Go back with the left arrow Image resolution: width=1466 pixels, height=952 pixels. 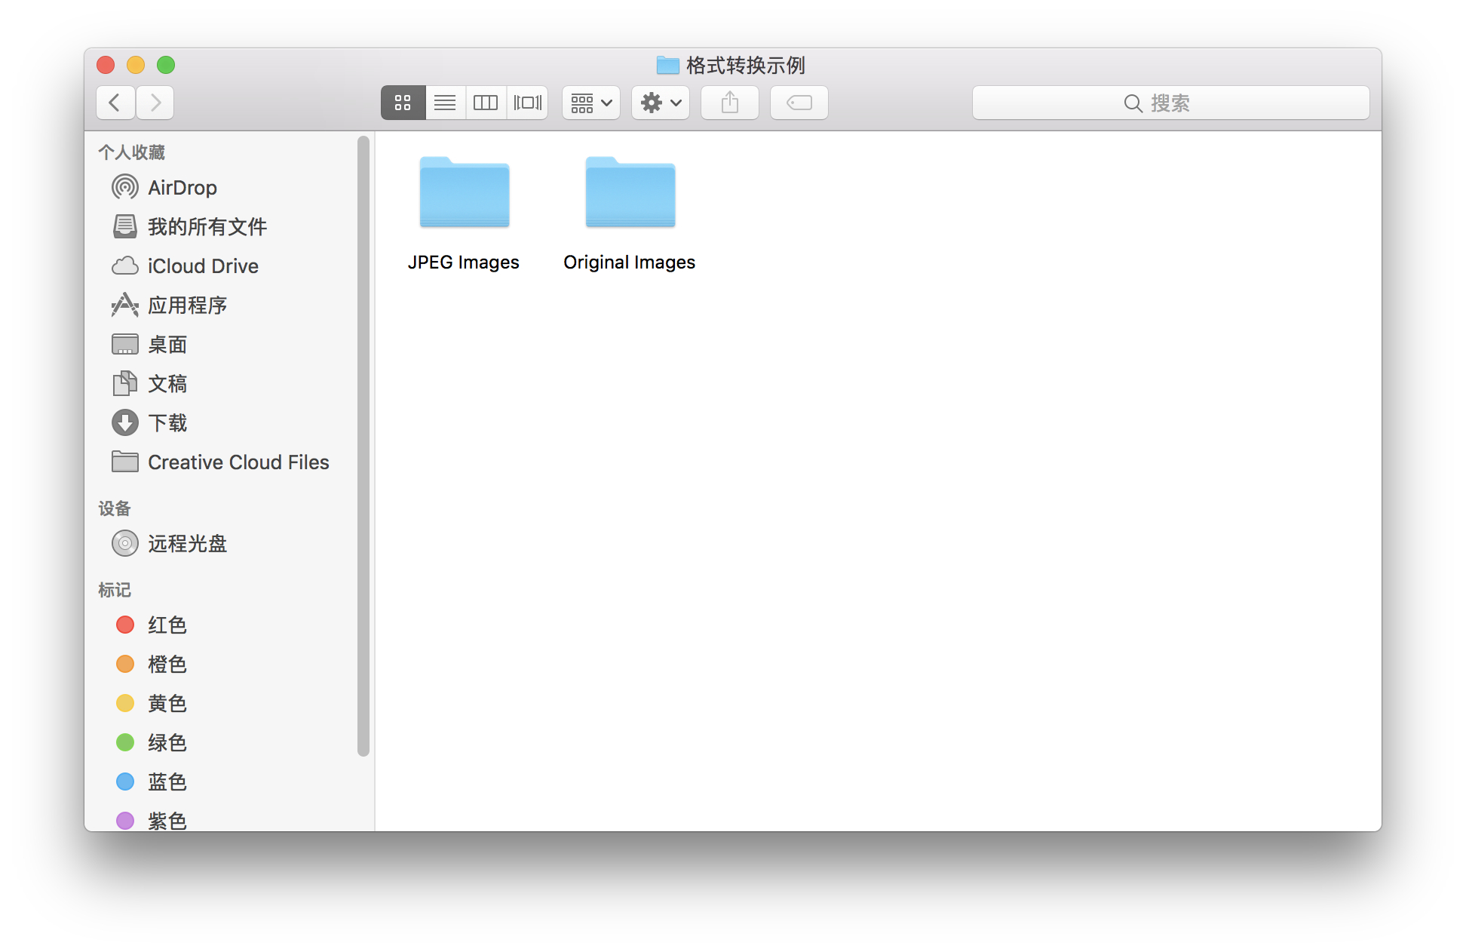click(115, 103)
